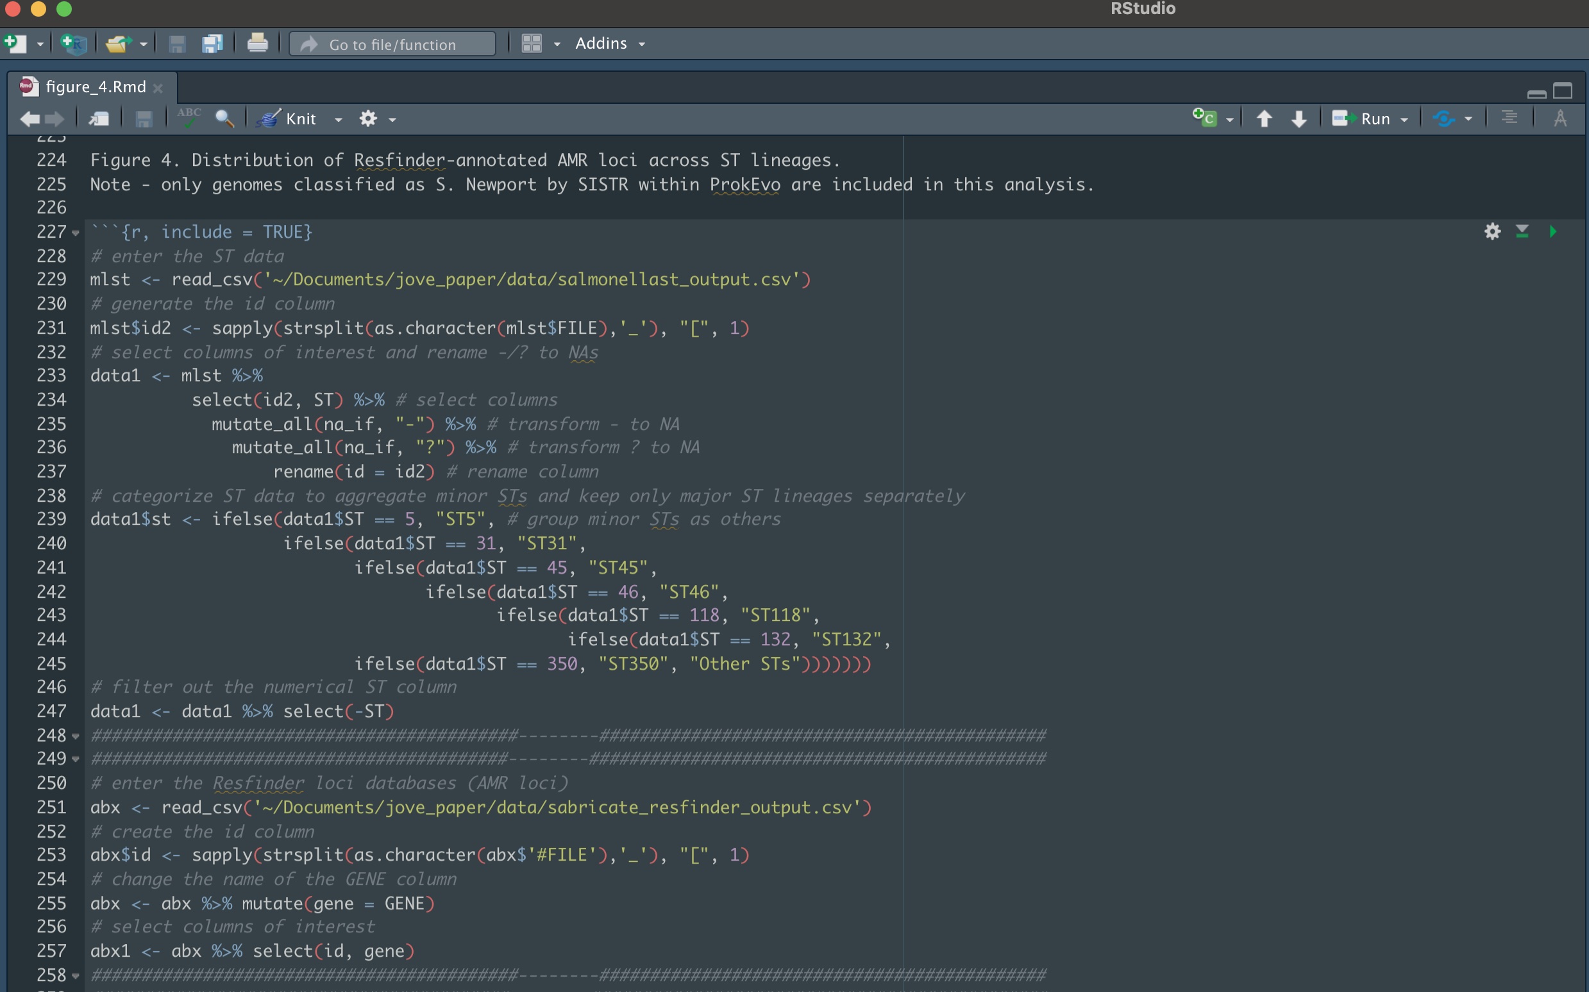Go to previous chunk with up arrow
The image size is (1589, 992).
click(1264, 119)
